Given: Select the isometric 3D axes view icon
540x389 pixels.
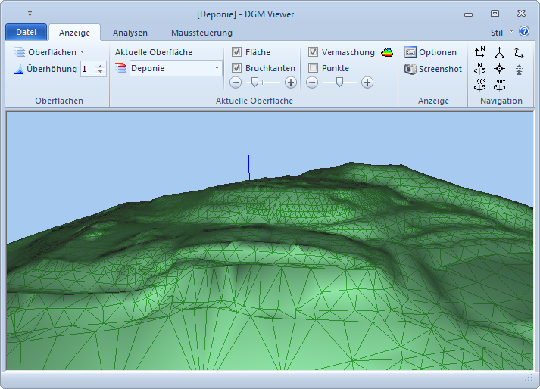Looking at the screenshot, I should tap(499, 52).
